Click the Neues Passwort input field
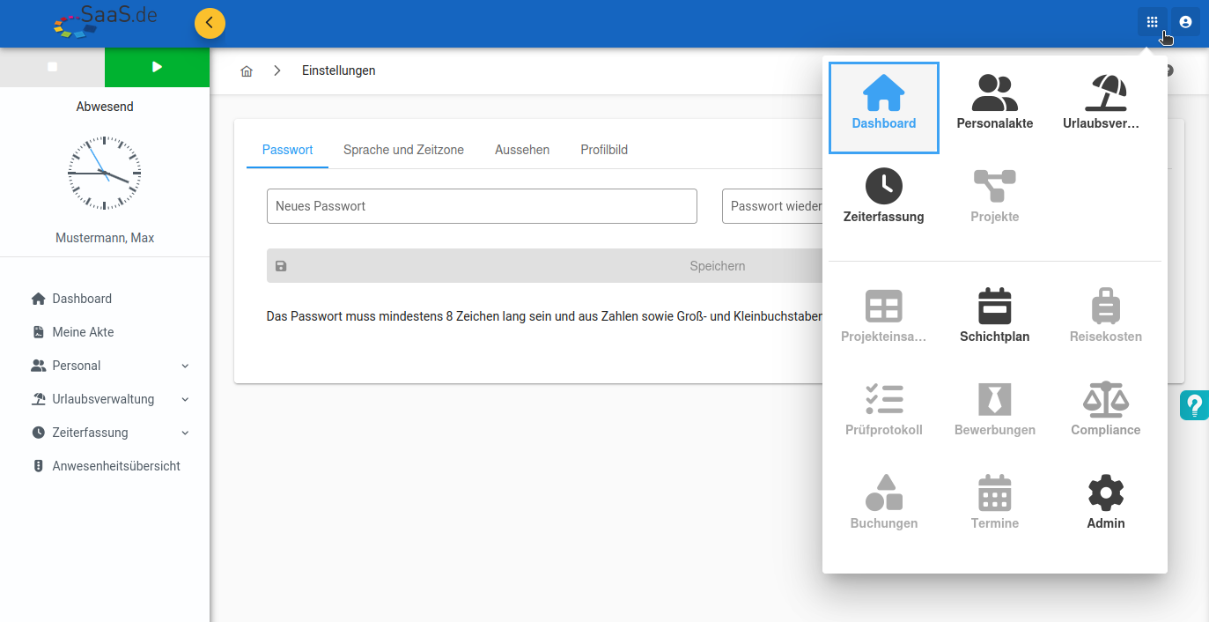 [482, 206]
